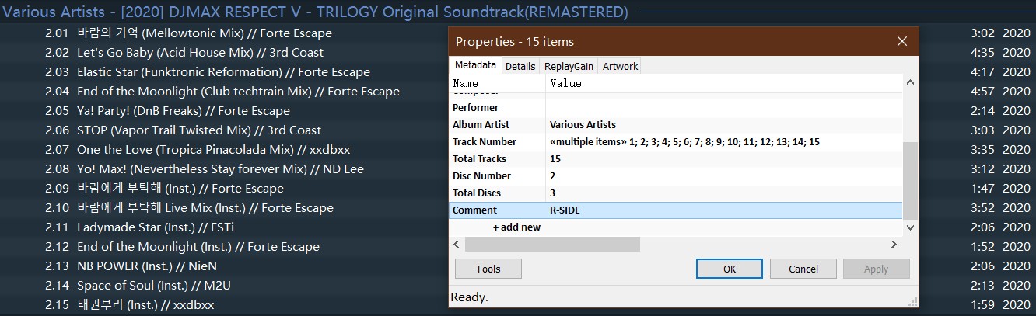Select the Track Number field
This screenshot has height=316, width=1036.
pyautogui.click(x=484, y=141)
